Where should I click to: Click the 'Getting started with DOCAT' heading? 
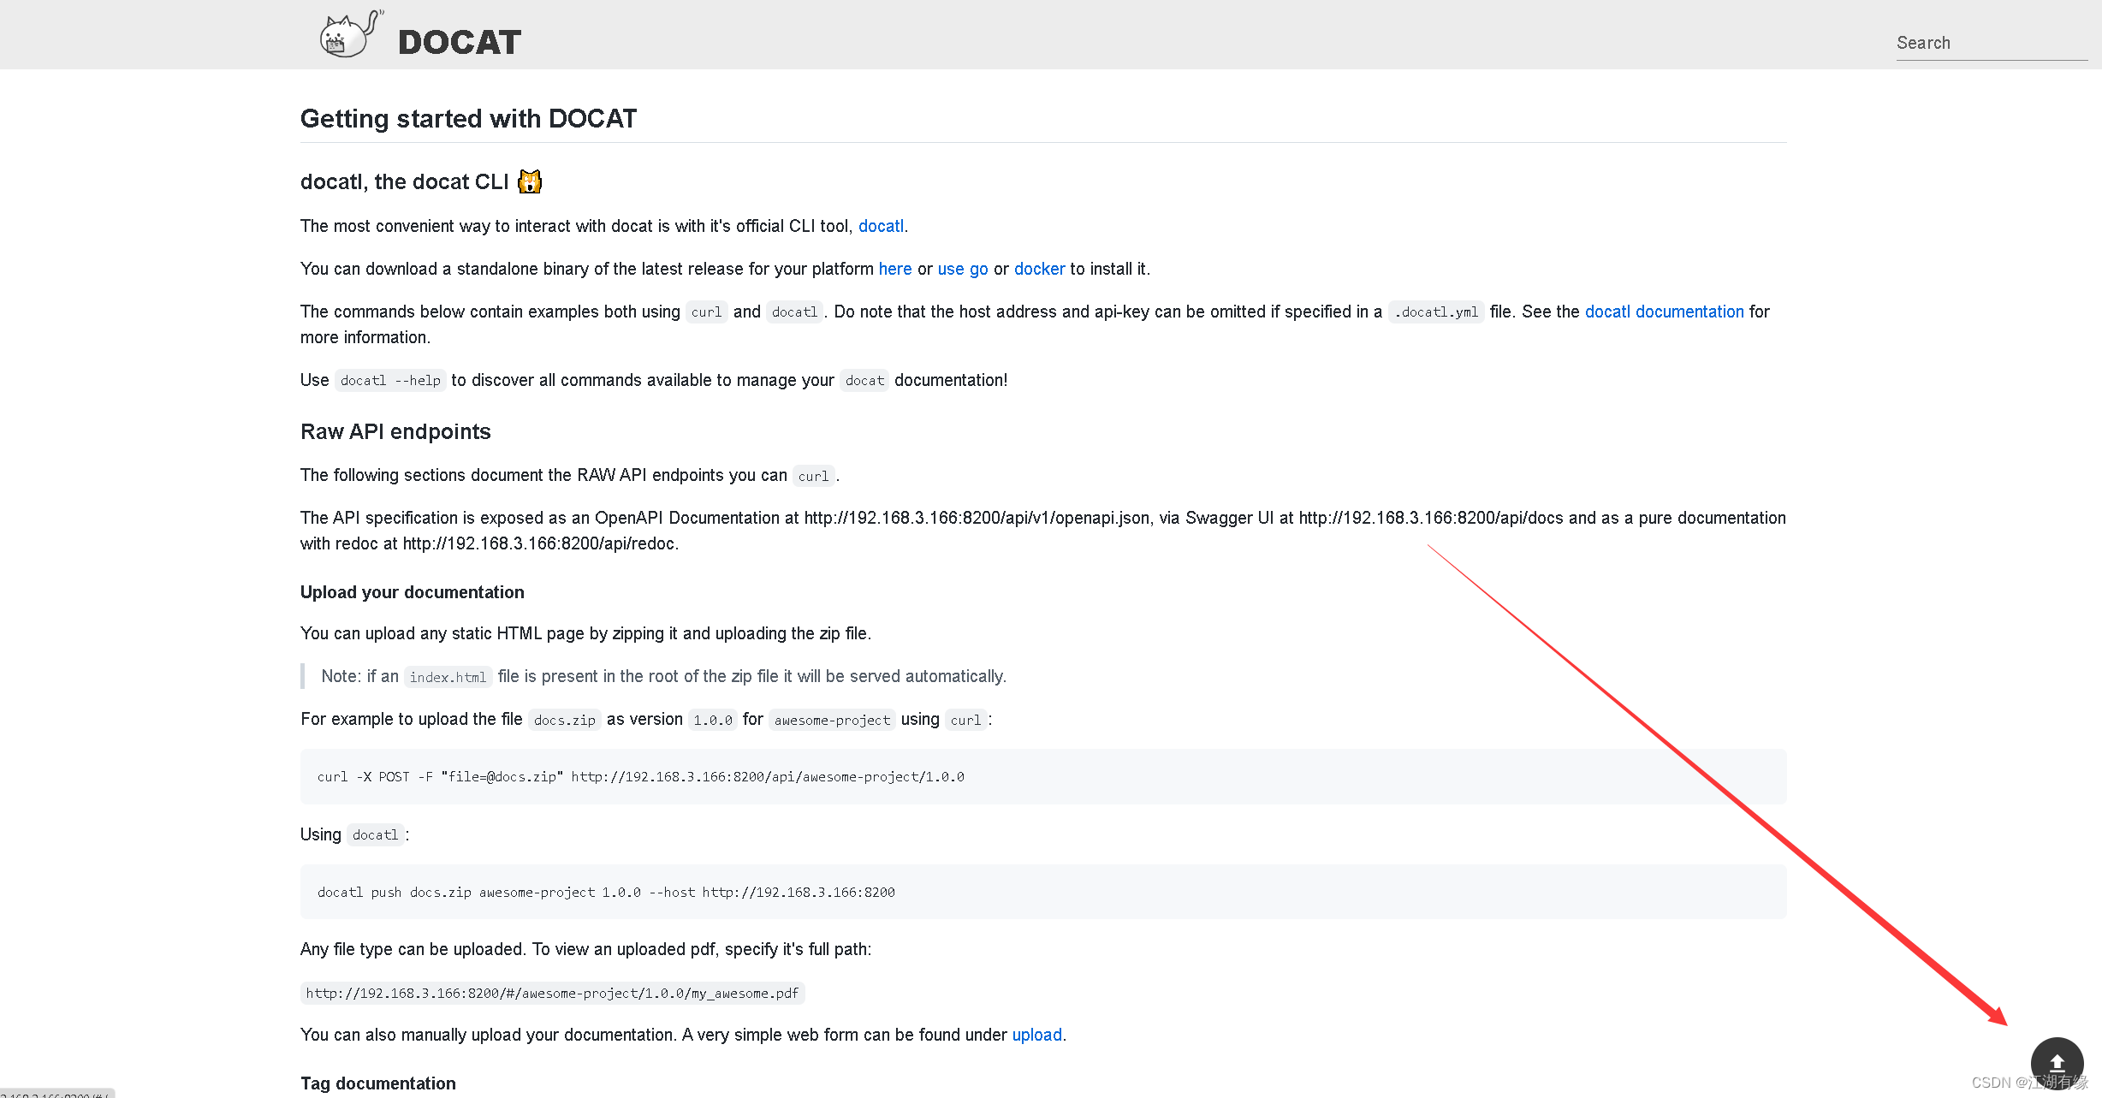(468, 118)
